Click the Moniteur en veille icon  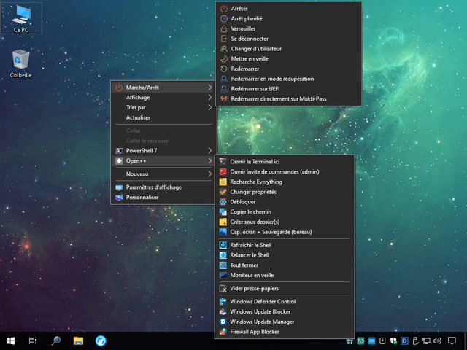click(x=223, y=276)
